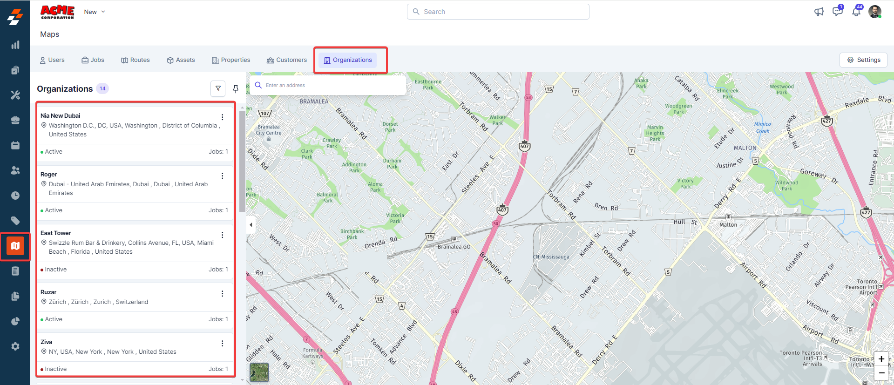This screenshot has height=385, width=894.
Task: Zoom in on the map
Action: pos(881,359)
